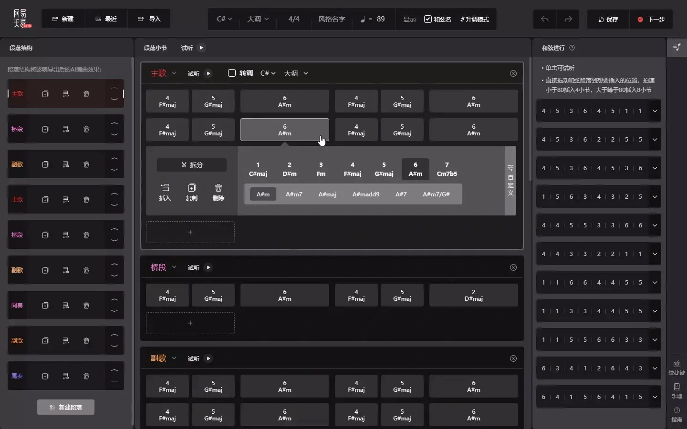The width and height of the screenshot is (687, 429).
Task: Click the redo arrow icon
Action: pos(568,19)
